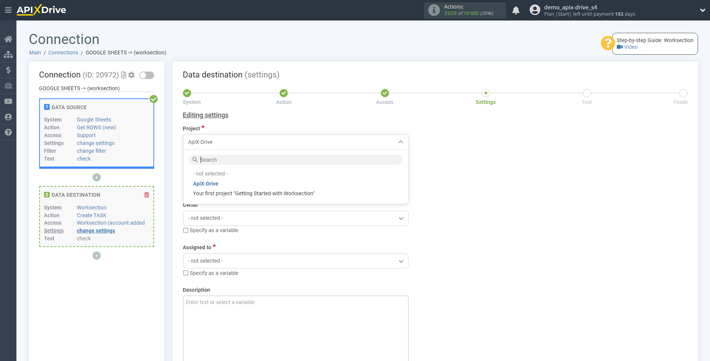Click the Editing settings heading
Screen dimensions: 710x361
pyautogui.click(x=205, y=115)
